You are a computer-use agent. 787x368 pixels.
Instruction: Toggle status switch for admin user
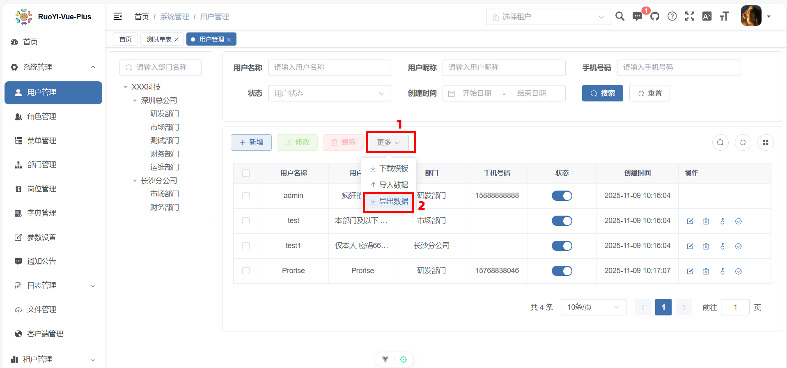coord(562,196)
